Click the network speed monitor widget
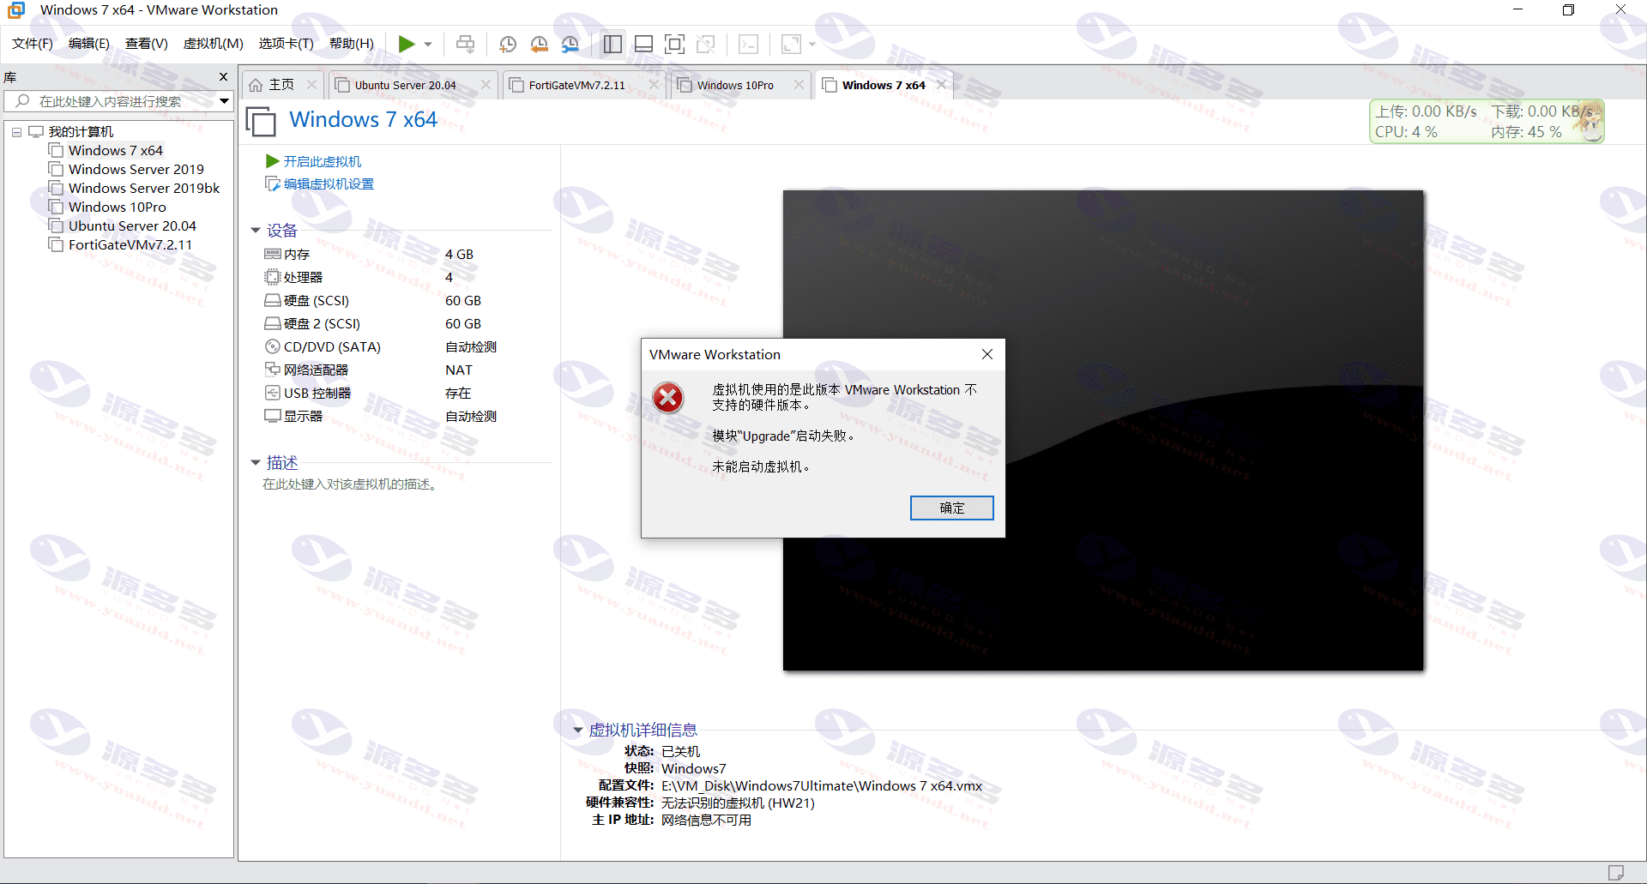The height and width of the screenshot is (884, 1647). (x=1487, y=122)
